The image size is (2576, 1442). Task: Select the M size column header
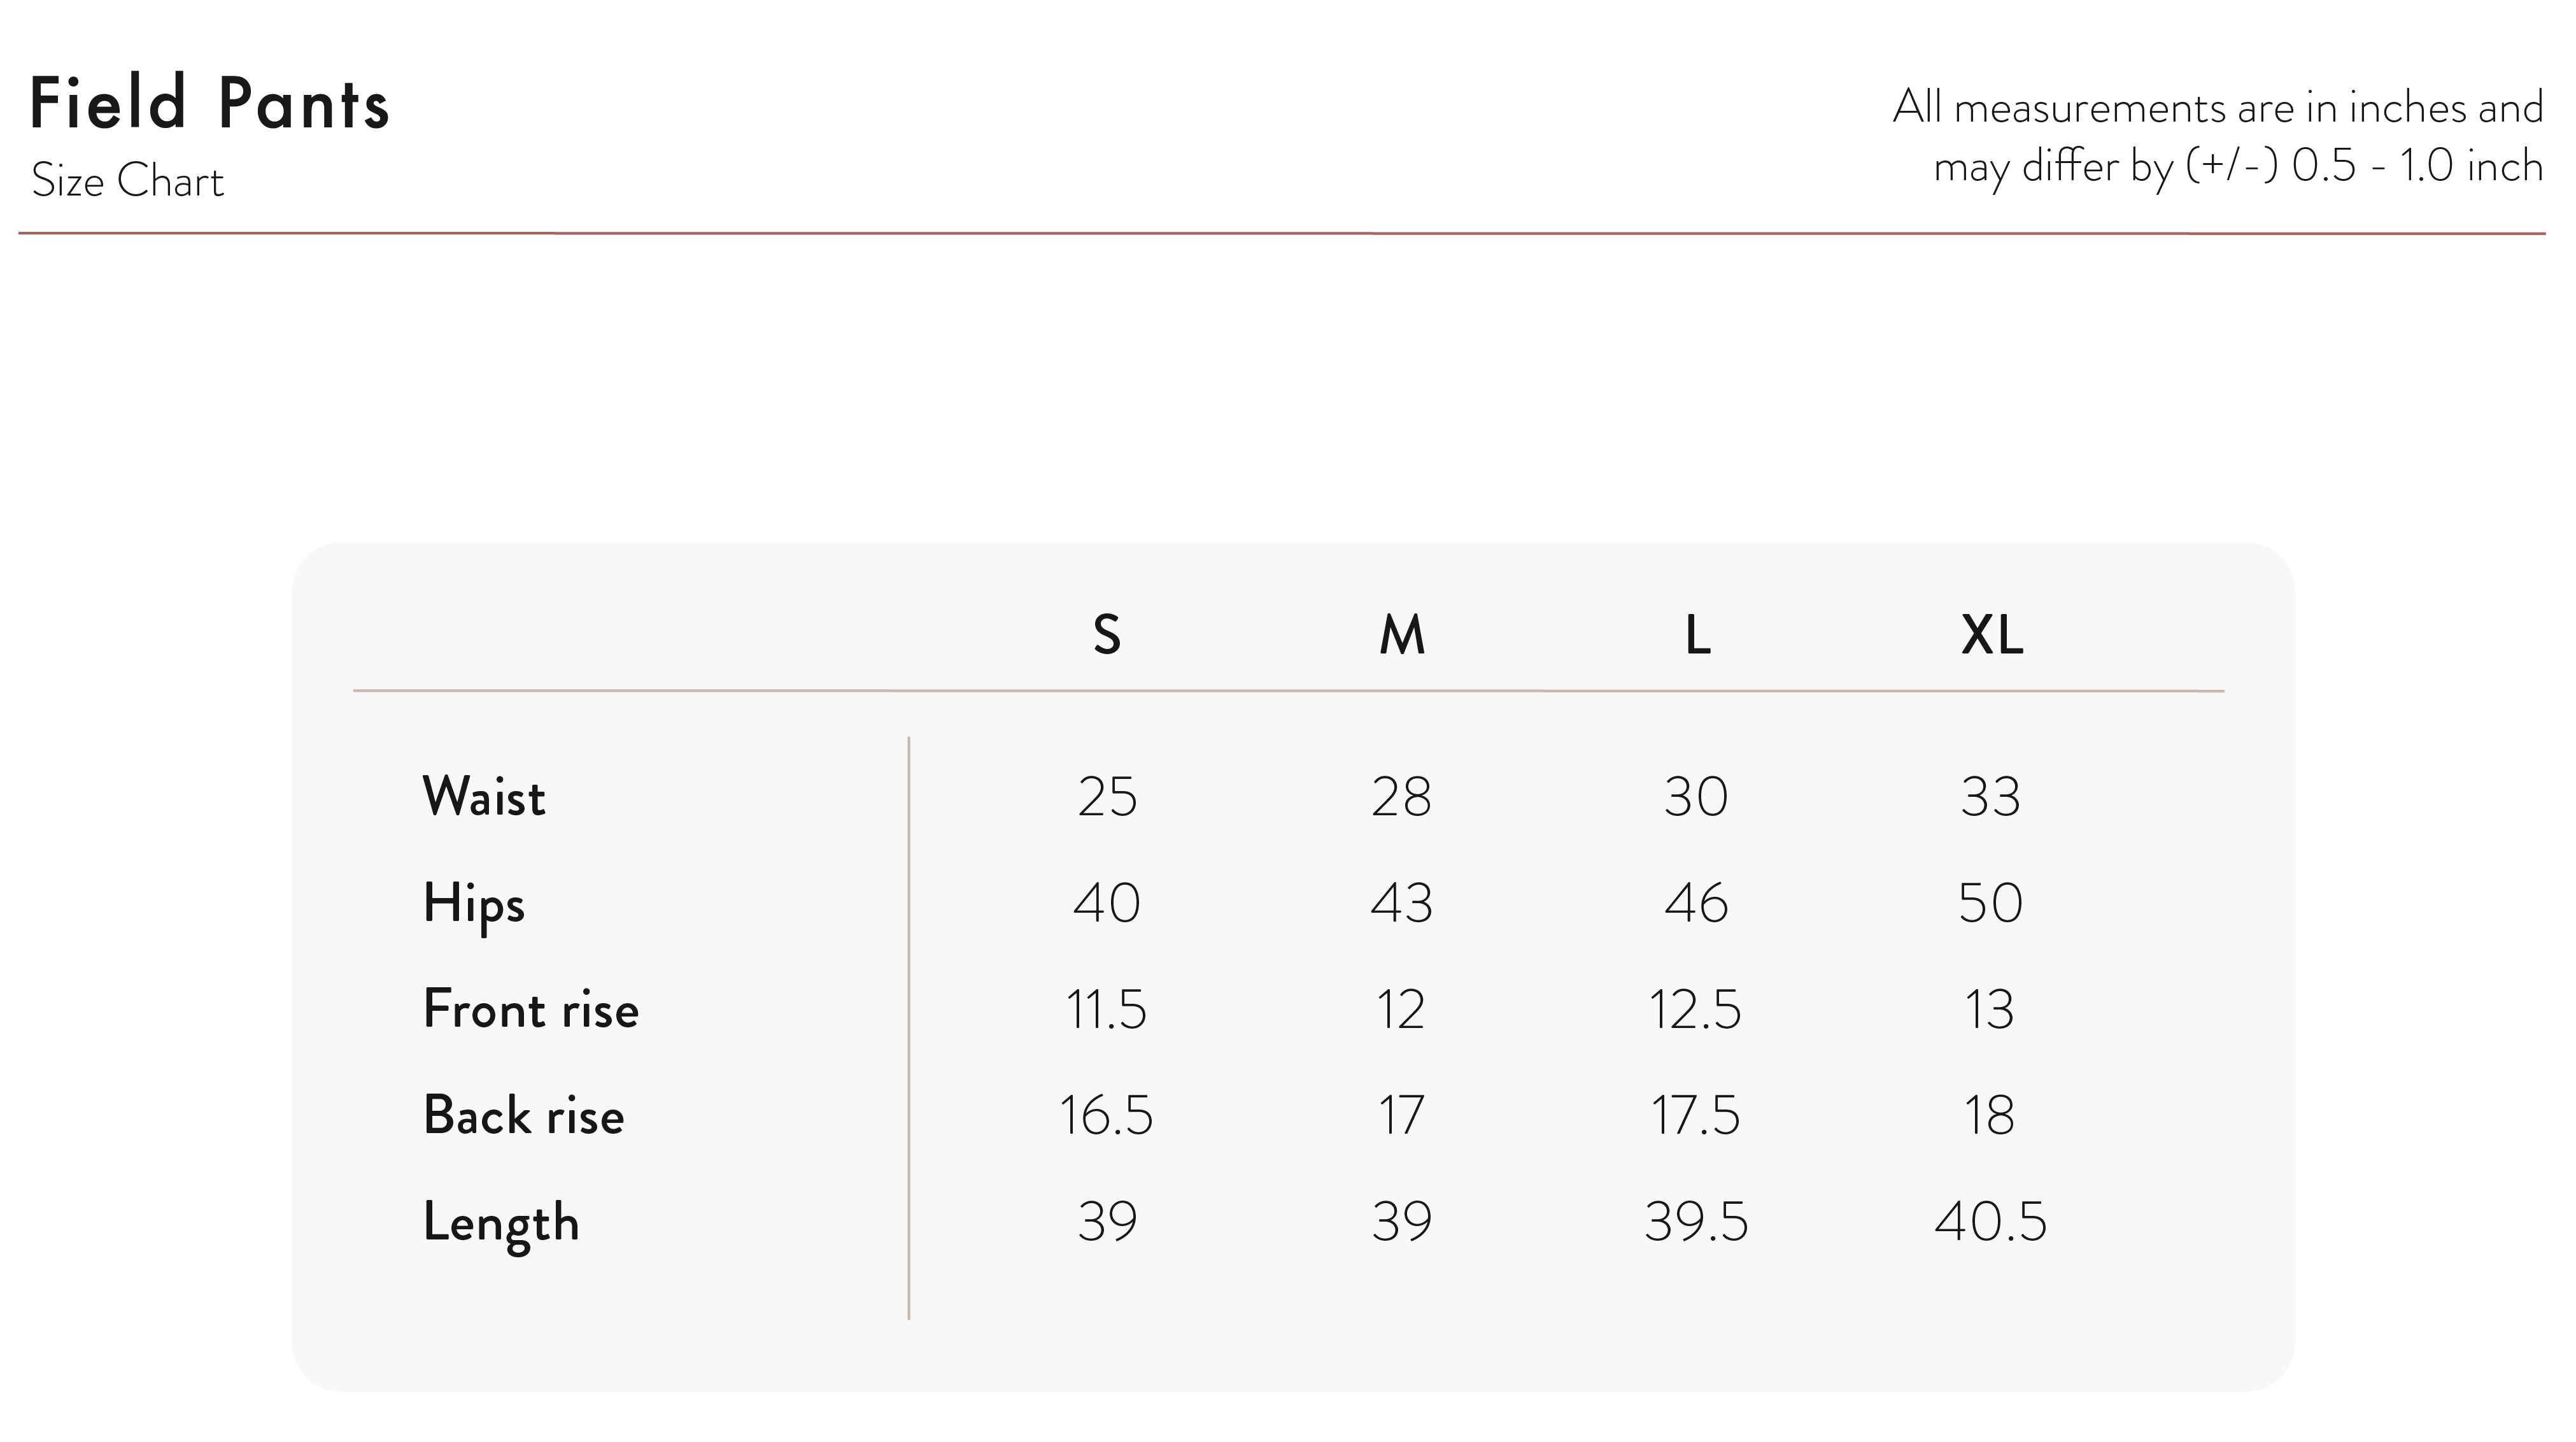[x=1401, y=634]
